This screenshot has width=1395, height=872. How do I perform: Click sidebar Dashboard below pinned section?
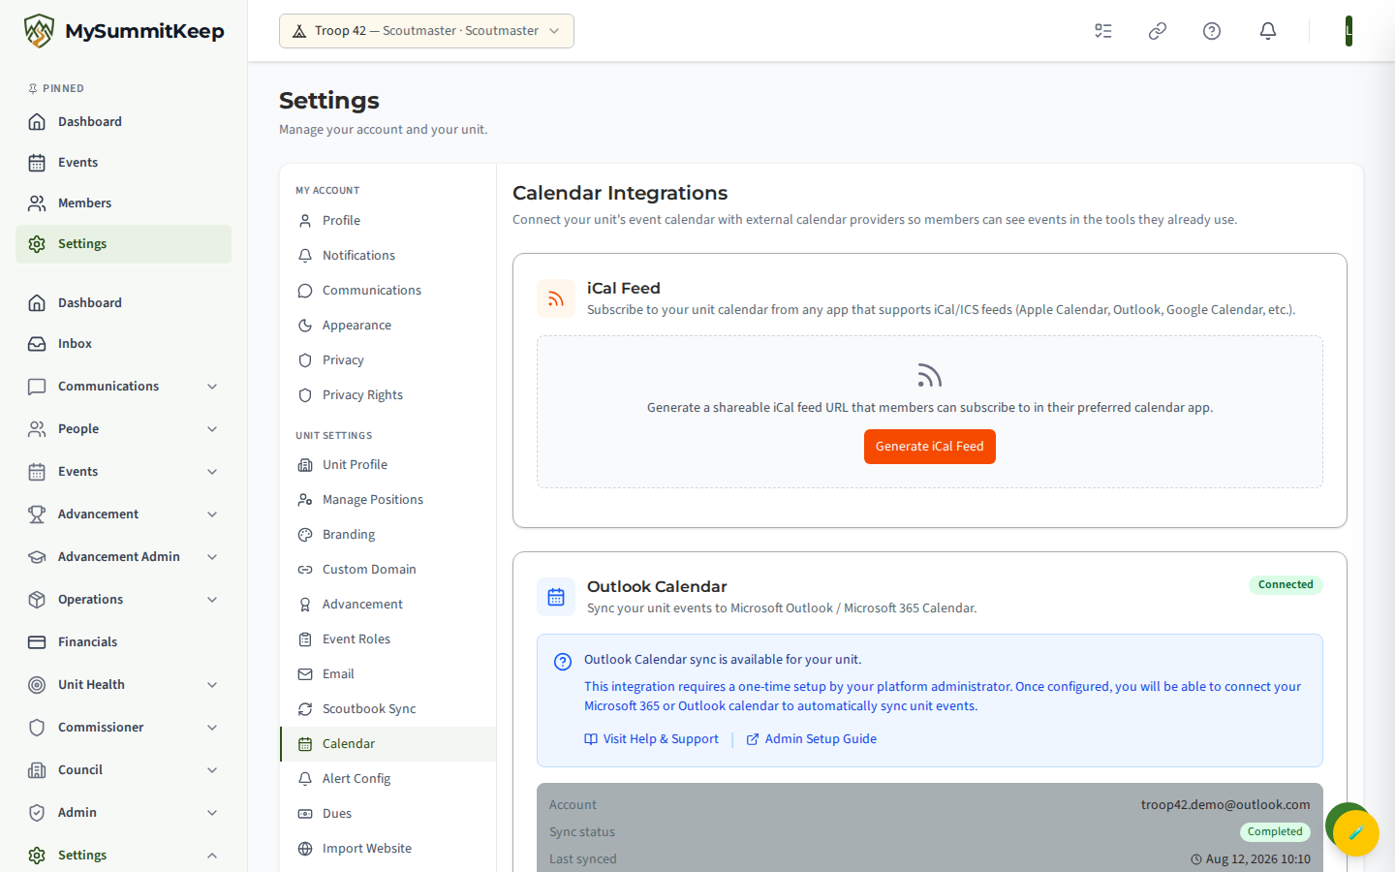click(123, 303)
